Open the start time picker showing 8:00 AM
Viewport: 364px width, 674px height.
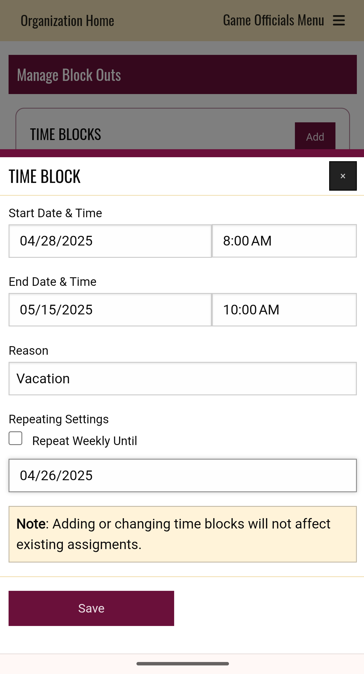[284, 241]
